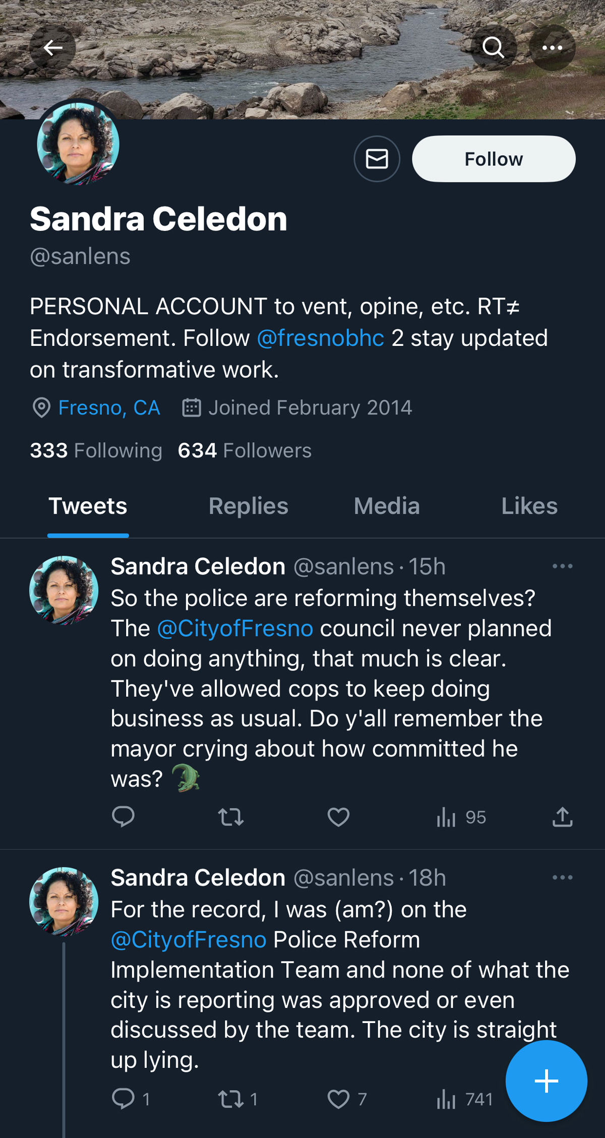Compose a new tweet with plus button
This screenshot has height=1138, width=605.
[x=546, y=1081]
